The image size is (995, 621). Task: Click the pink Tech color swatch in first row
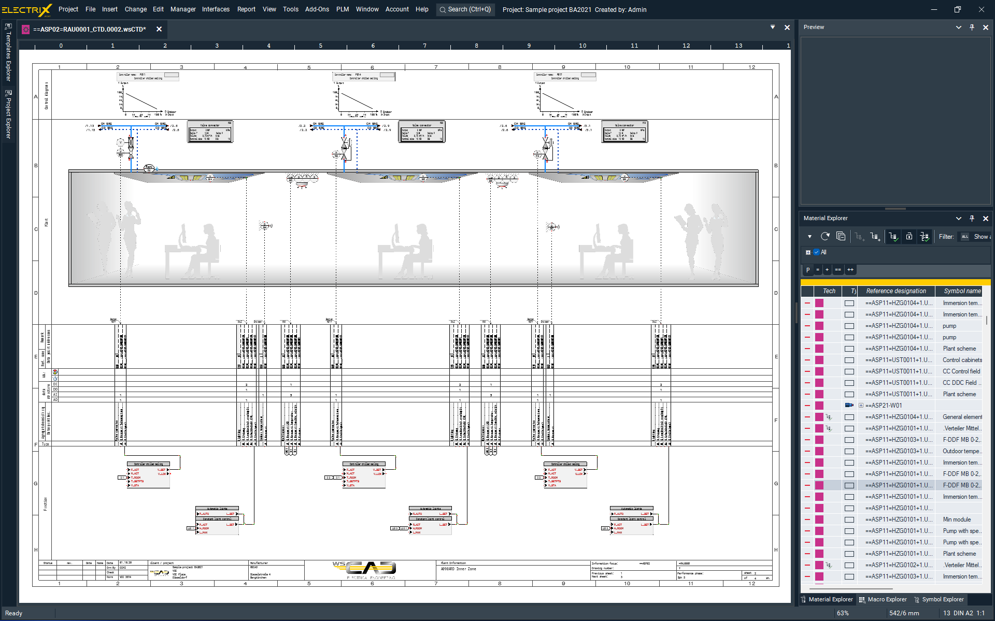click(819, 303)
